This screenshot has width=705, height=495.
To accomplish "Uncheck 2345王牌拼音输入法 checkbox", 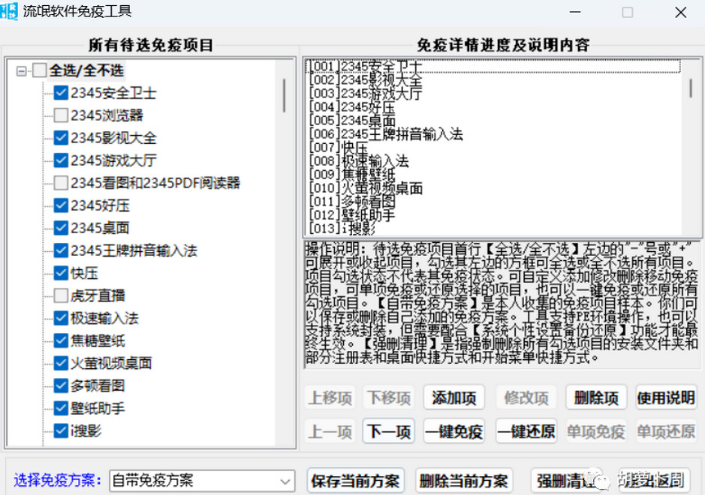I will pyautogui.click(x=61, y=250).
